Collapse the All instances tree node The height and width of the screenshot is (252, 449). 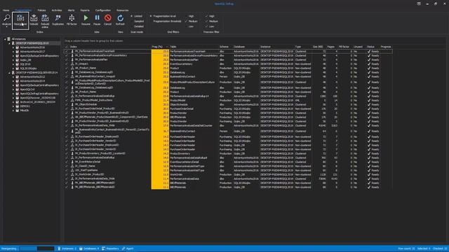coord(5,39)
